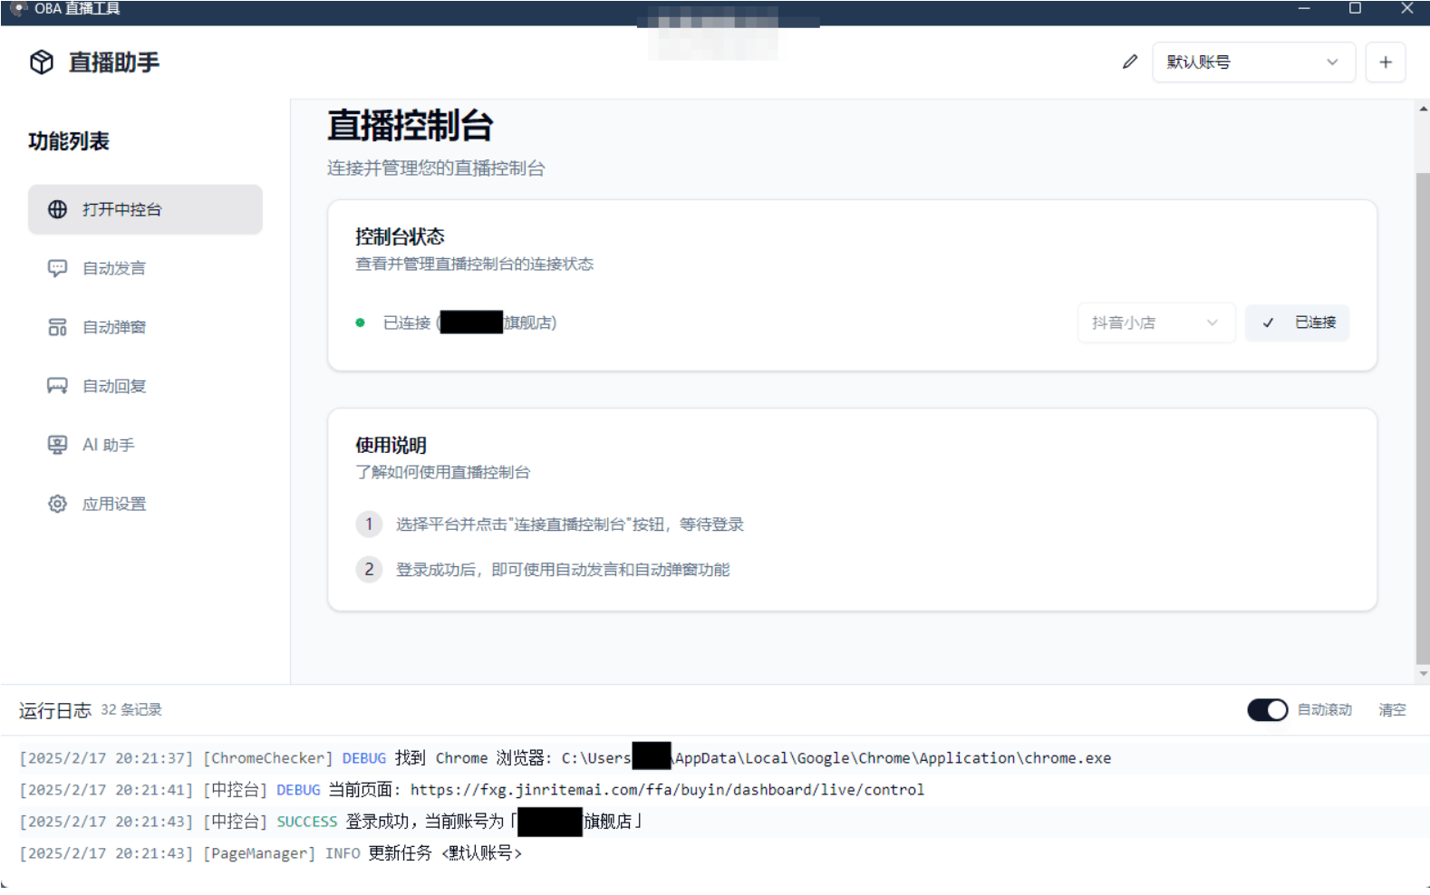The width and height of the screenshot is (1430, 895).
Task: Add a new account with the plus button
Action: pyautogui.click(x=1385, y=62)
